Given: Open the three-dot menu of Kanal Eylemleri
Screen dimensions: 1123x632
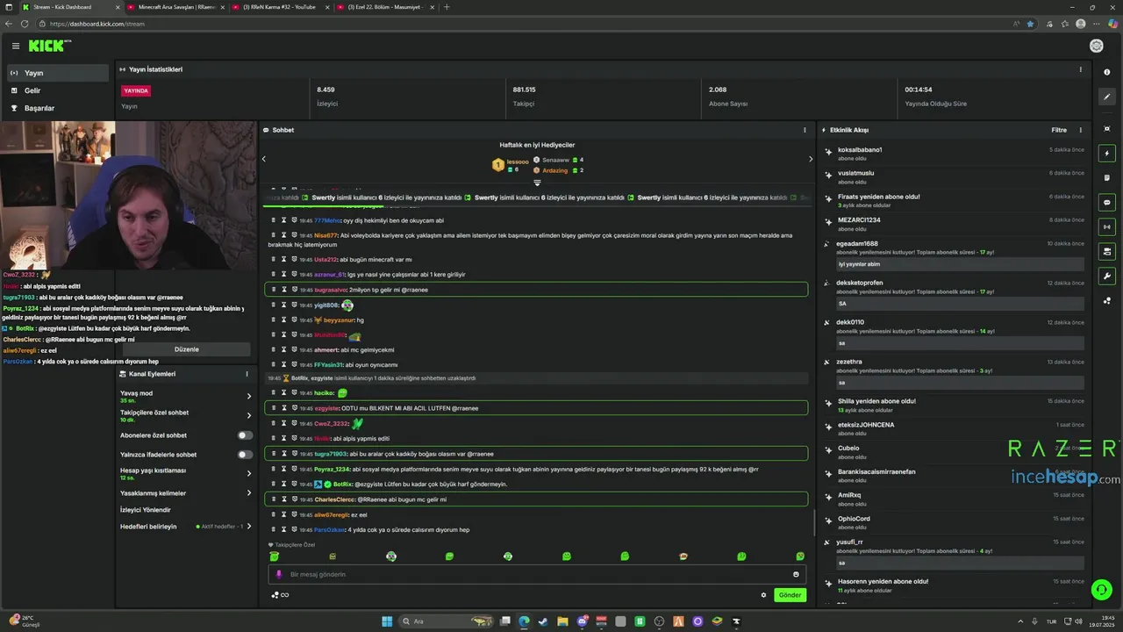Looking at the screenshot, I should [x=247, y=374].
